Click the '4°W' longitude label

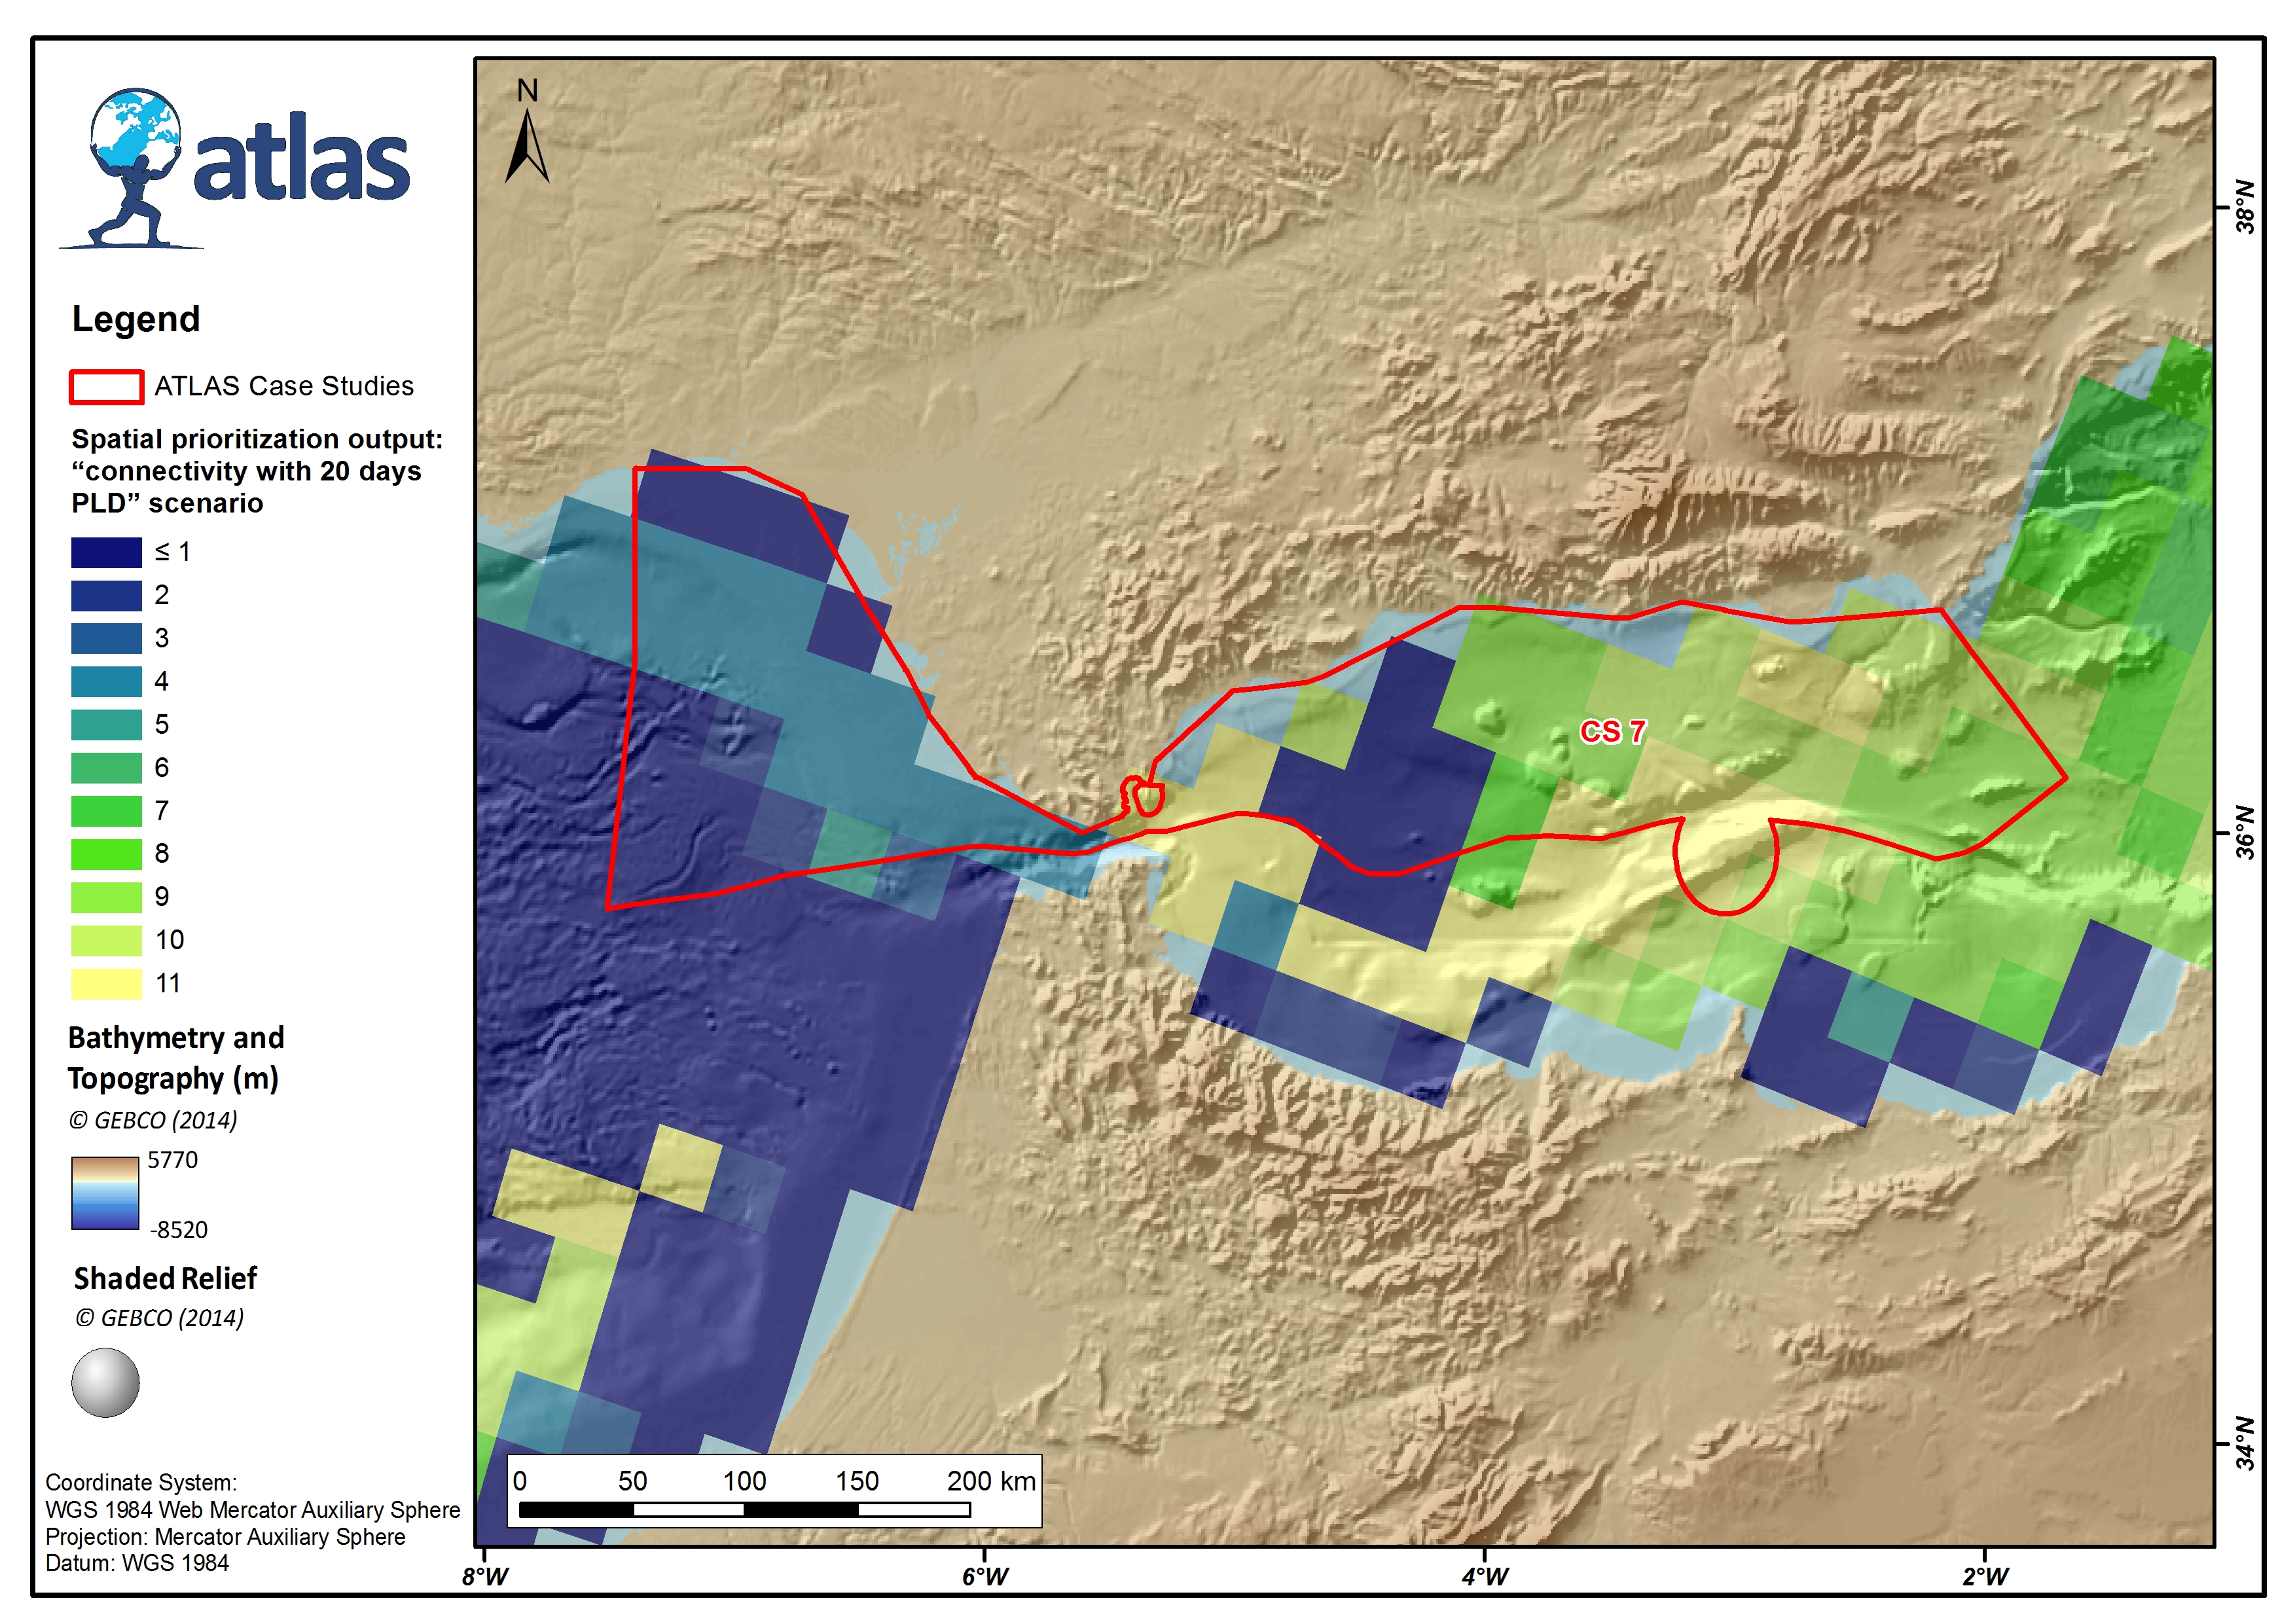pos(1485,1577)
